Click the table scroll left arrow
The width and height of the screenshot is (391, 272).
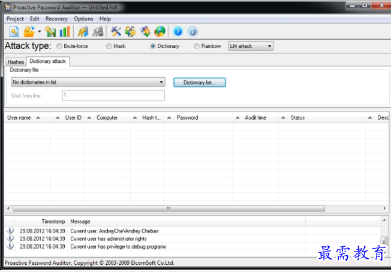tap(8, 208)
